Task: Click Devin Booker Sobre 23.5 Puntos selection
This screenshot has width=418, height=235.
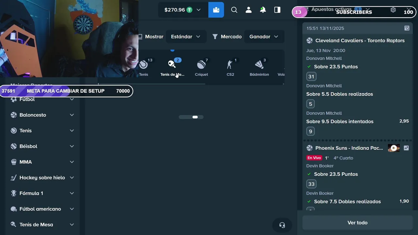Action: [336, 174]
